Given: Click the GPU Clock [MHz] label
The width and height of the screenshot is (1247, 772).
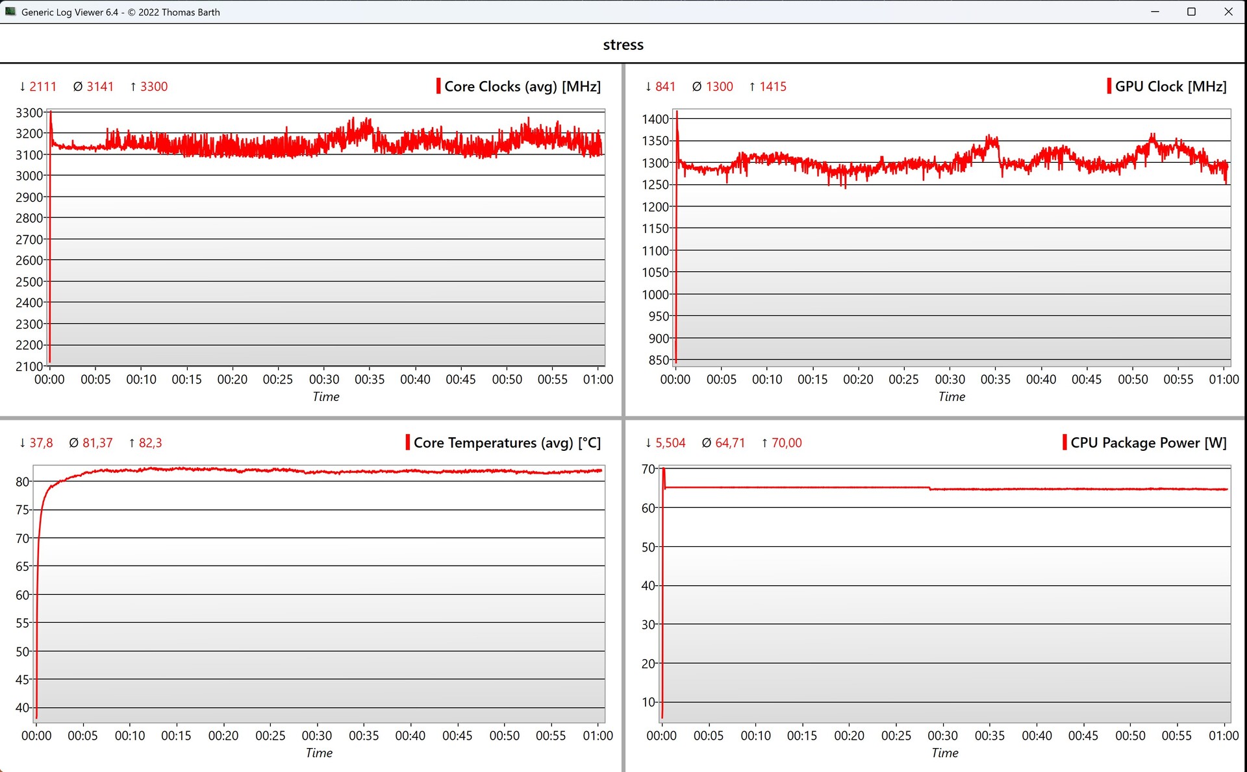Looking at the screenshot, I should (1170, 86).
